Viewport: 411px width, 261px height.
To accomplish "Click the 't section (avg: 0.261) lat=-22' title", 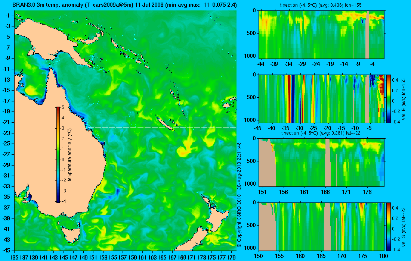I will click(321, 133).
